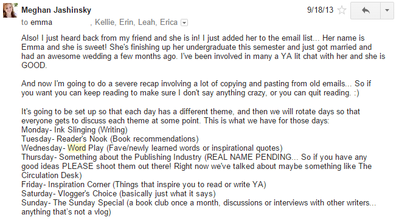This screenshot has height=220, width=399.
Task: Click the highlighted word "Word"
Action: coord(77,148)
